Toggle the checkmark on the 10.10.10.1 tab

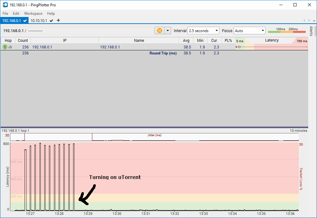coord(51,20)
